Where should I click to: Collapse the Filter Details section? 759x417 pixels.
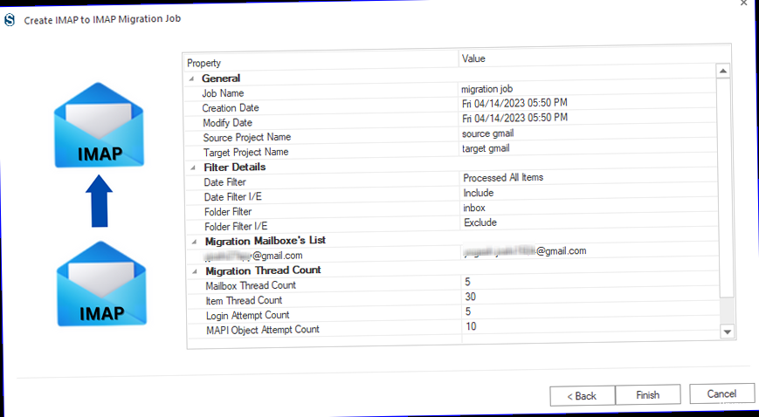point(190,167)
